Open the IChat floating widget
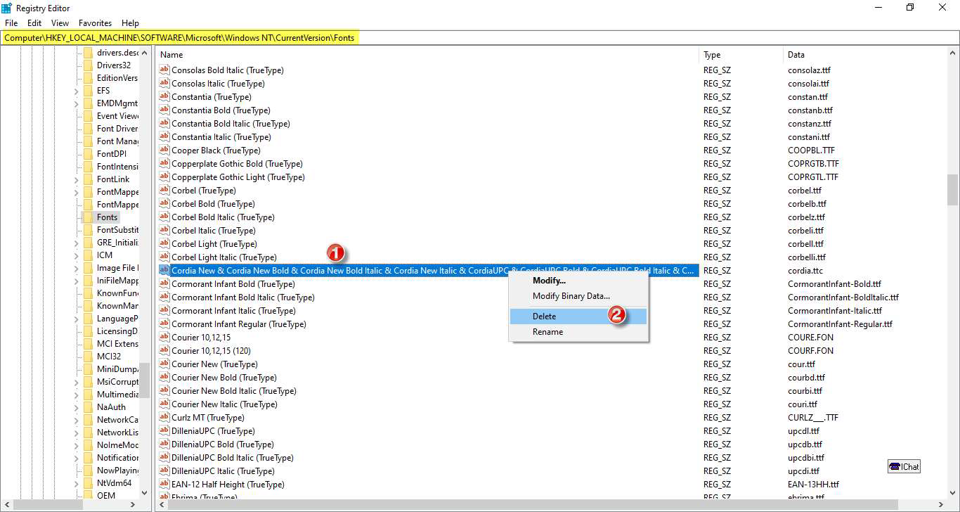Viewport: 960px width, 512px height. click(904, 466)
